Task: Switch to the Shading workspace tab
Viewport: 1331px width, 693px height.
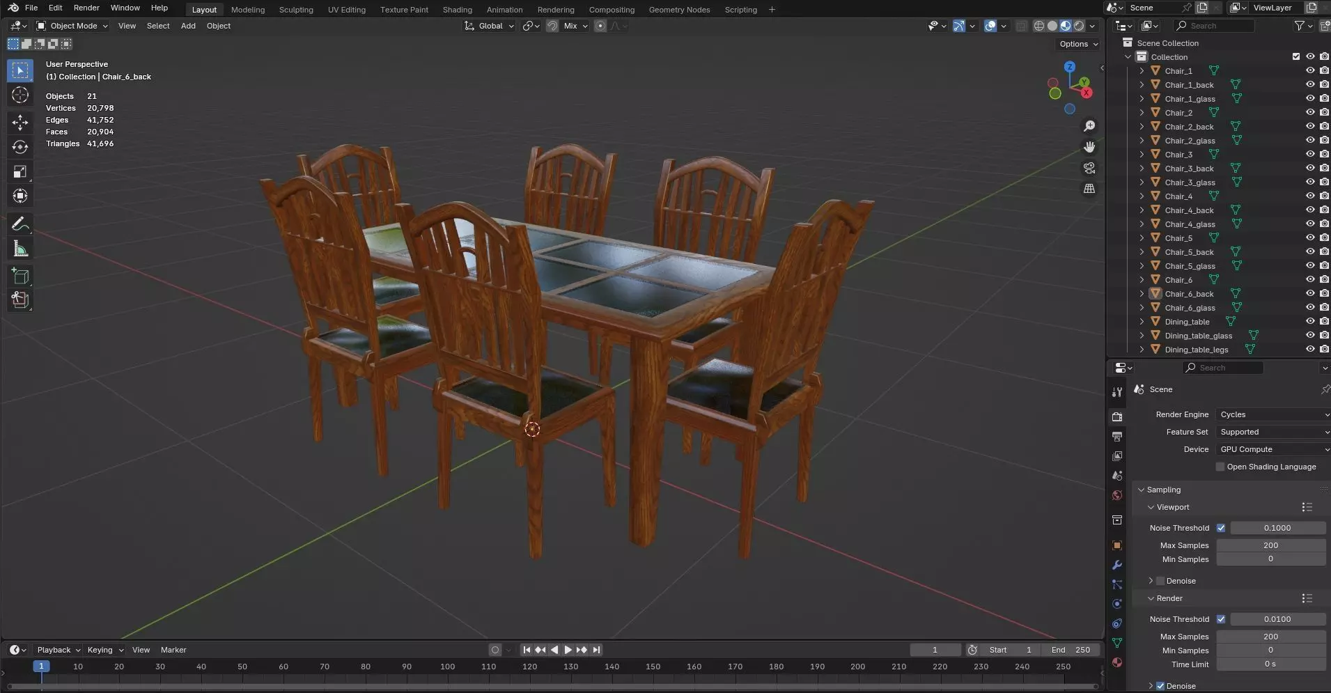Action: pyautogui.click(x=457, y=10)
